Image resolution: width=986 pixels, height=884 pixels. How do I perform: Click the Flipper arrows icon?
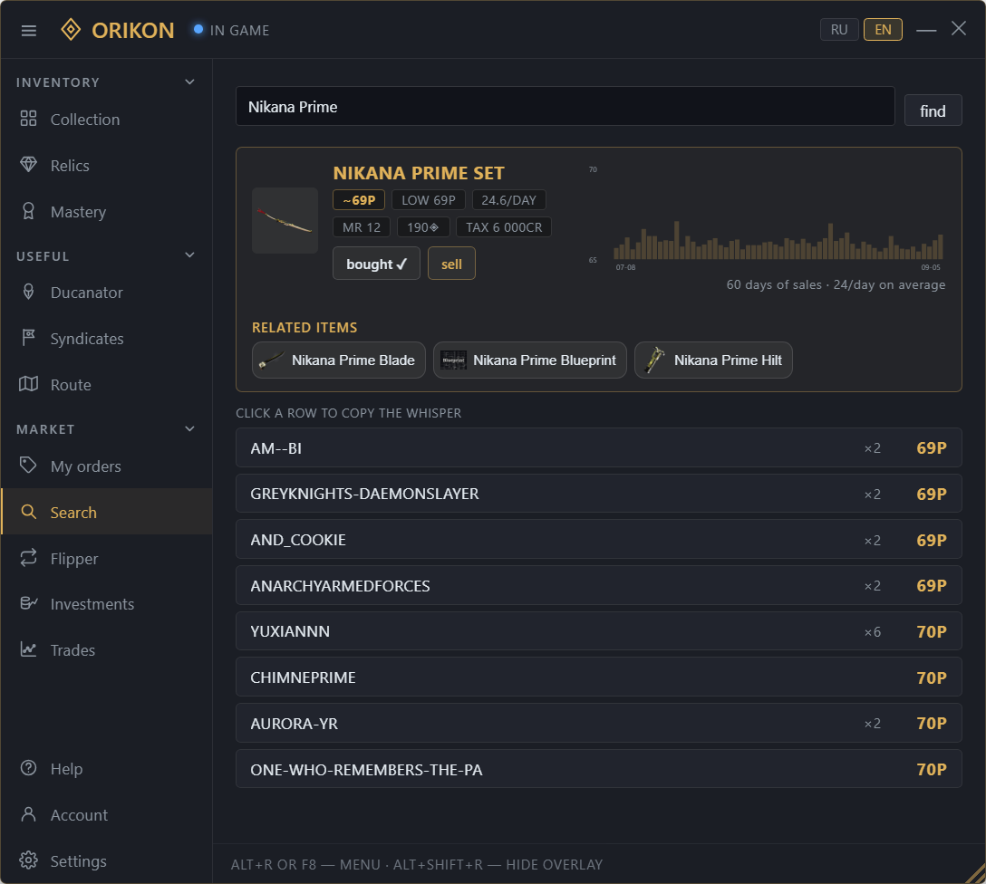pos(28,558)
